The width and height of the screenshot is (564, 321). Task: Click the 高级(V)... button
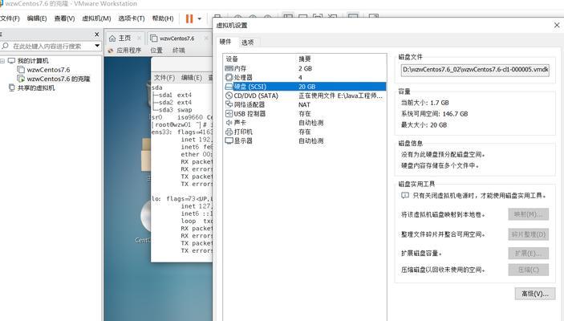click(x=535, y=294)
